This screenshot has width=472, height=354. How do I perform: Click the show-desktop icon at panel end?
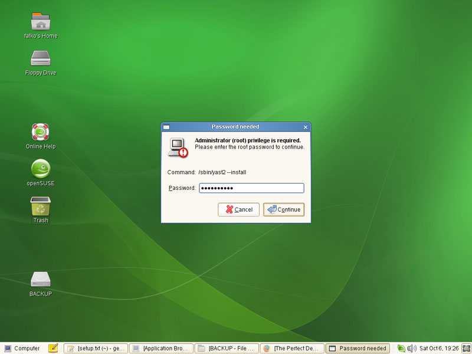click(x=466, y=348)
